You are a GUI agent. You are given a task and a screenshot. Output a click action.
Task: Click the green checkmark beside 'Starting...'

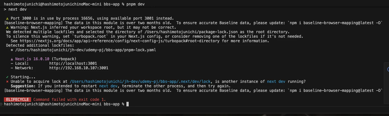point(7,77)
